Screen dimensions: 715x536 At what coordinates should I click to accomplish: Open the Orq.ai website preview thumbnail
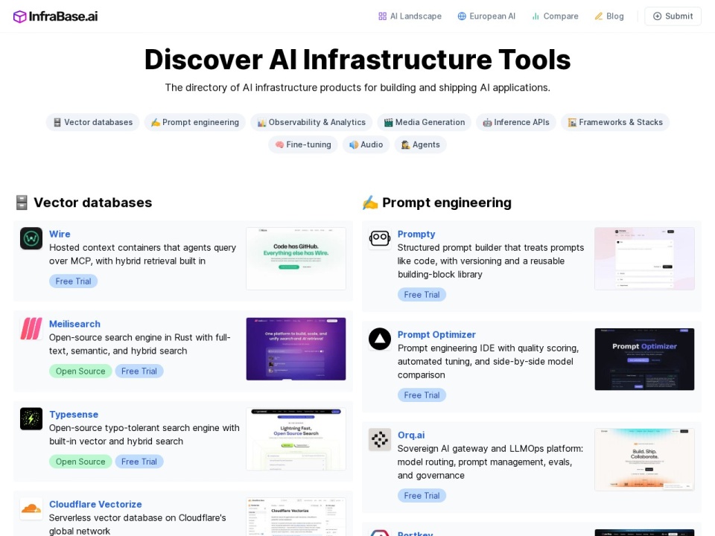(644, 459)
